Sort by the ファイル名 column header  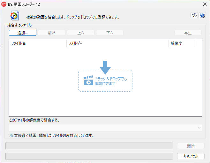[38, 43]
